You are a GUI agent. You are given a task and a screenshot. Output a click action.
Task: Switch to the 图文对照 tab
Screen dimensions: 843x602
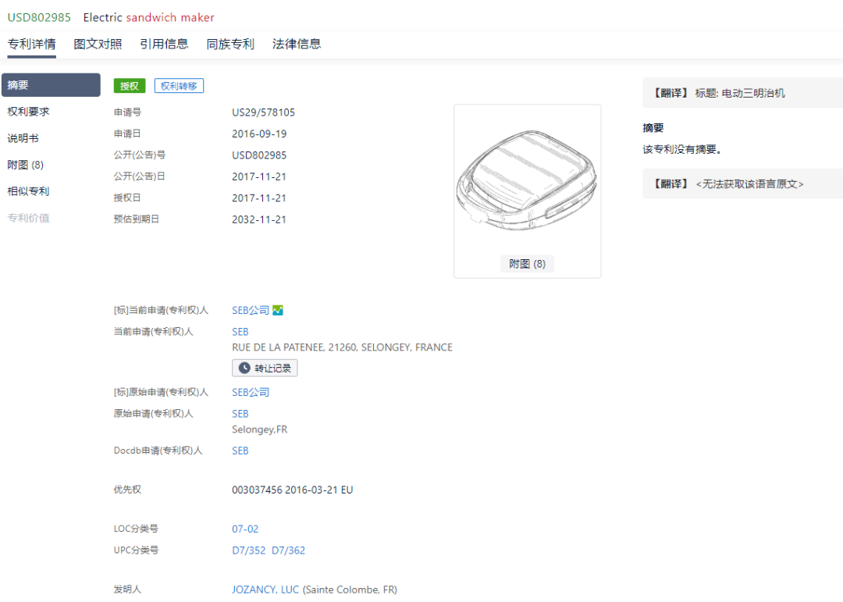(98, 45)
